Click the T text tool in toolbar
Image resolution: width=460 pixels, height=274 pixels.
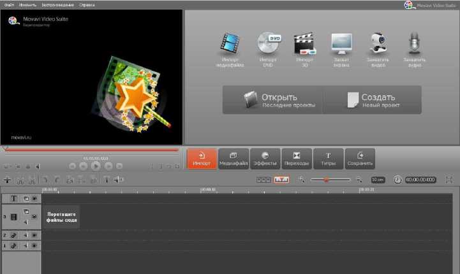click(x=107, y=180)
